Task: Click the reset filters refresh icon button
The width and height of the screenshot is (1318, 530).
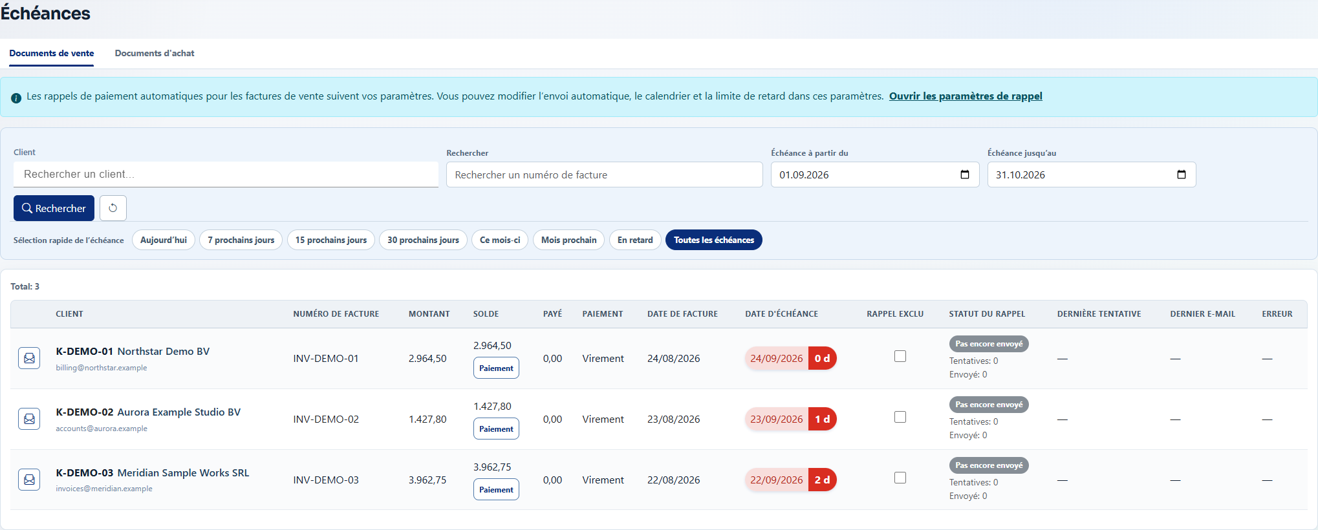Action: pos(113,208)
